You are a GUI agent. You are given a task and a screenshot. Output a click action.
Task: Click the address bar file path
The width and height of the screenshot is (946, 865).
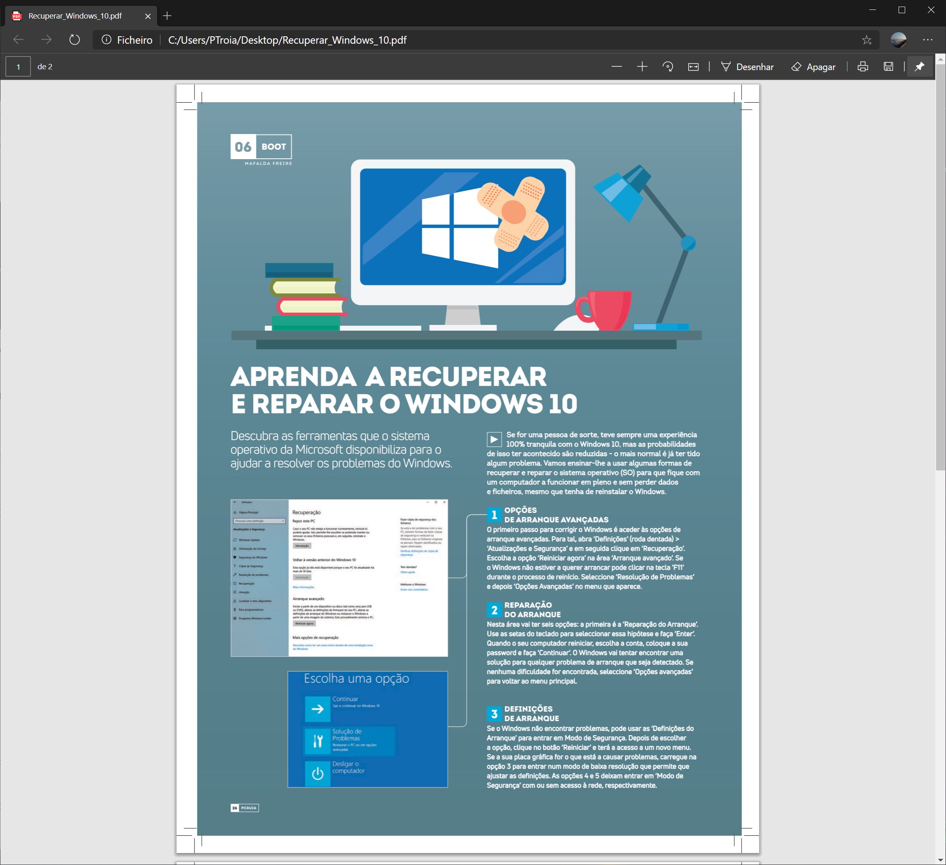click(287, 40)
